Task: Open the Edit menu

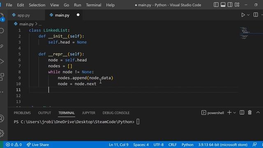Action: click(20, 5)
